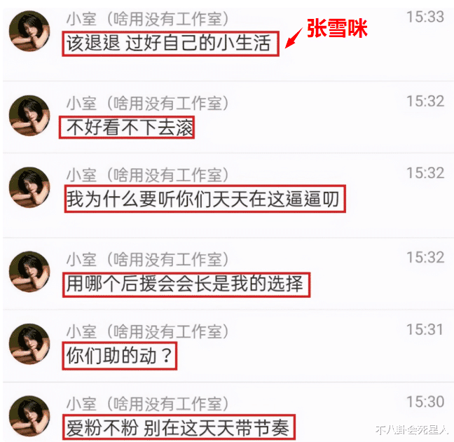This screenshot has height=442, width=454.
Task: Tap the avatar beside the 15:33 message
Action: (29, 32)
